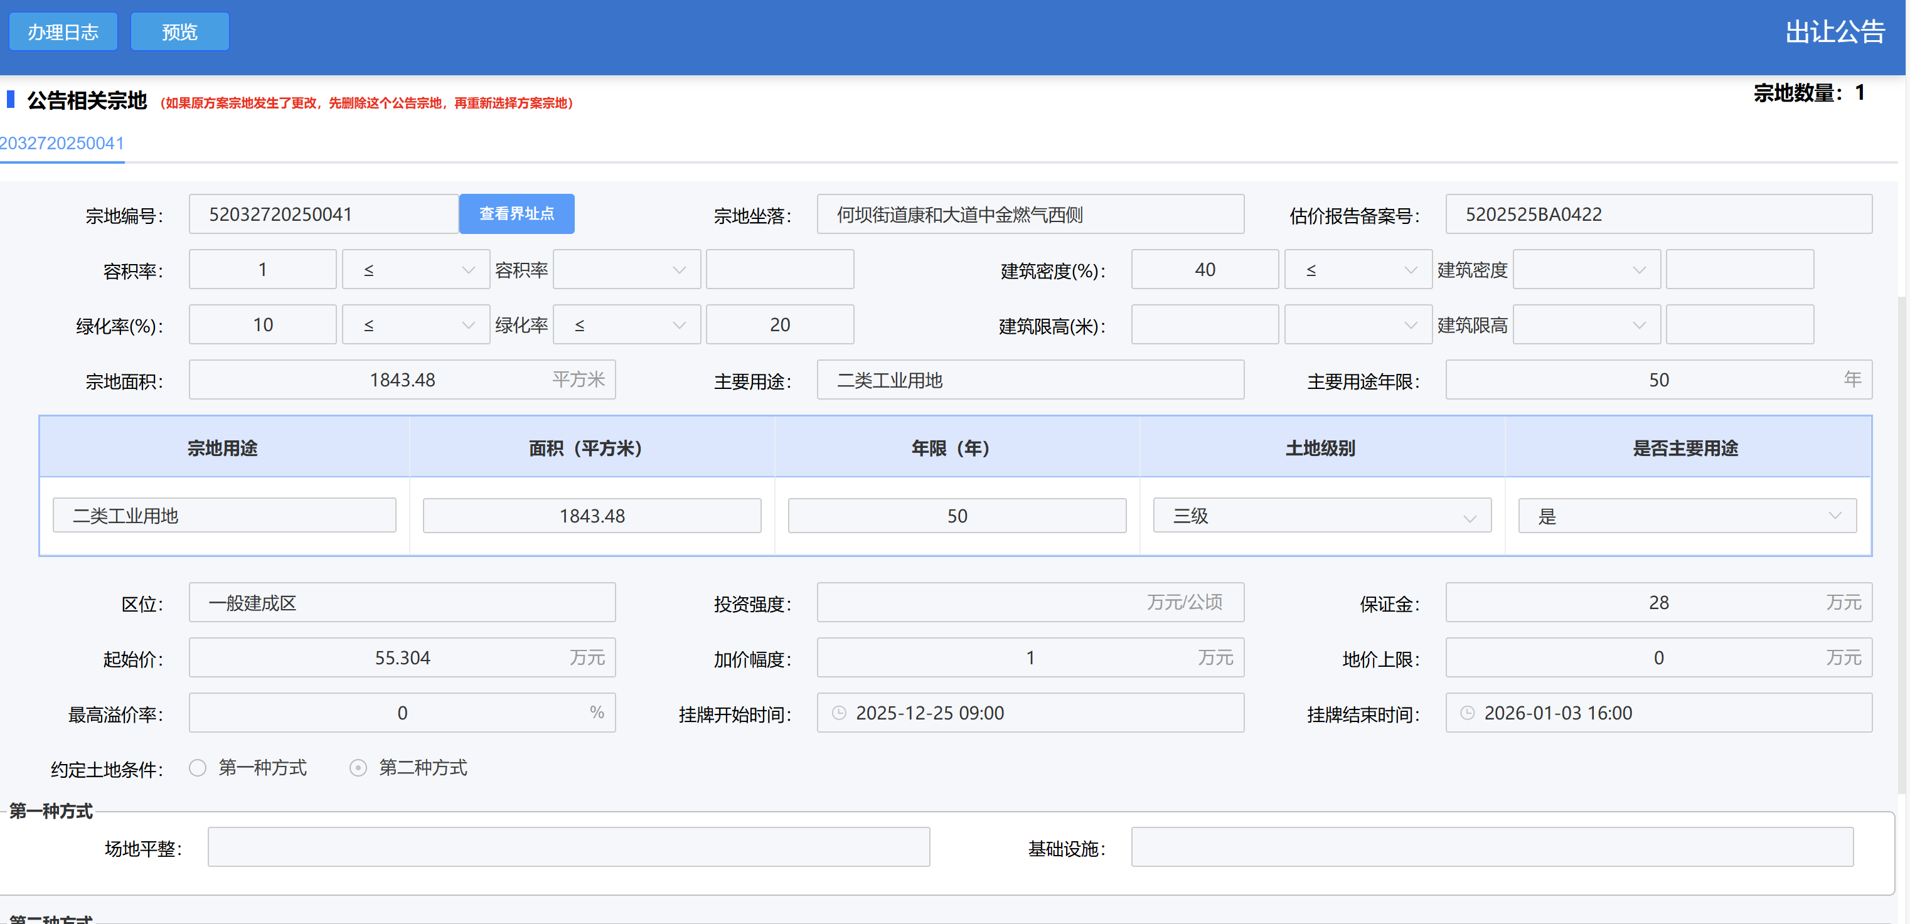This screenshot has width=1910, height=924.
Task: Open empty 建筑限高 first operator dropdown
Action: pos(1358,324)
